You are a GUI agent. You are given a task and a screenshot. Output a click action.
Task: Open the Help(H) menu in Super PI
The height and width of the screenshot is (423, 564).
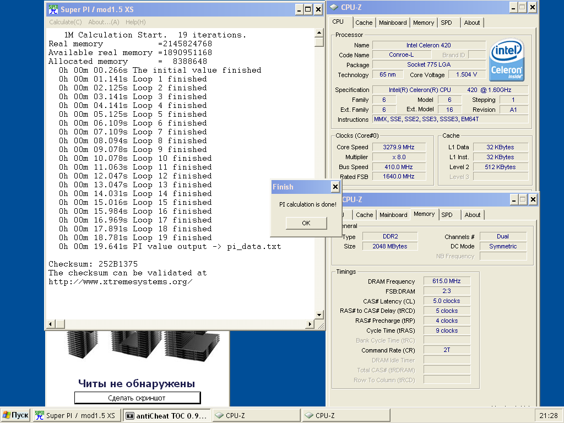[135, 22]
